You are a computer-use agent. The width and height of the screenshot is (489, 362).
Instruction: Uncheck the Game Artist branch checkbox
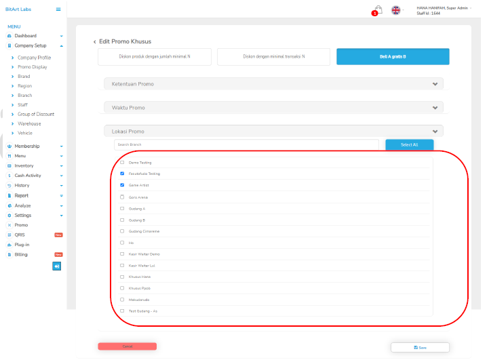click(x=122, y=185)
